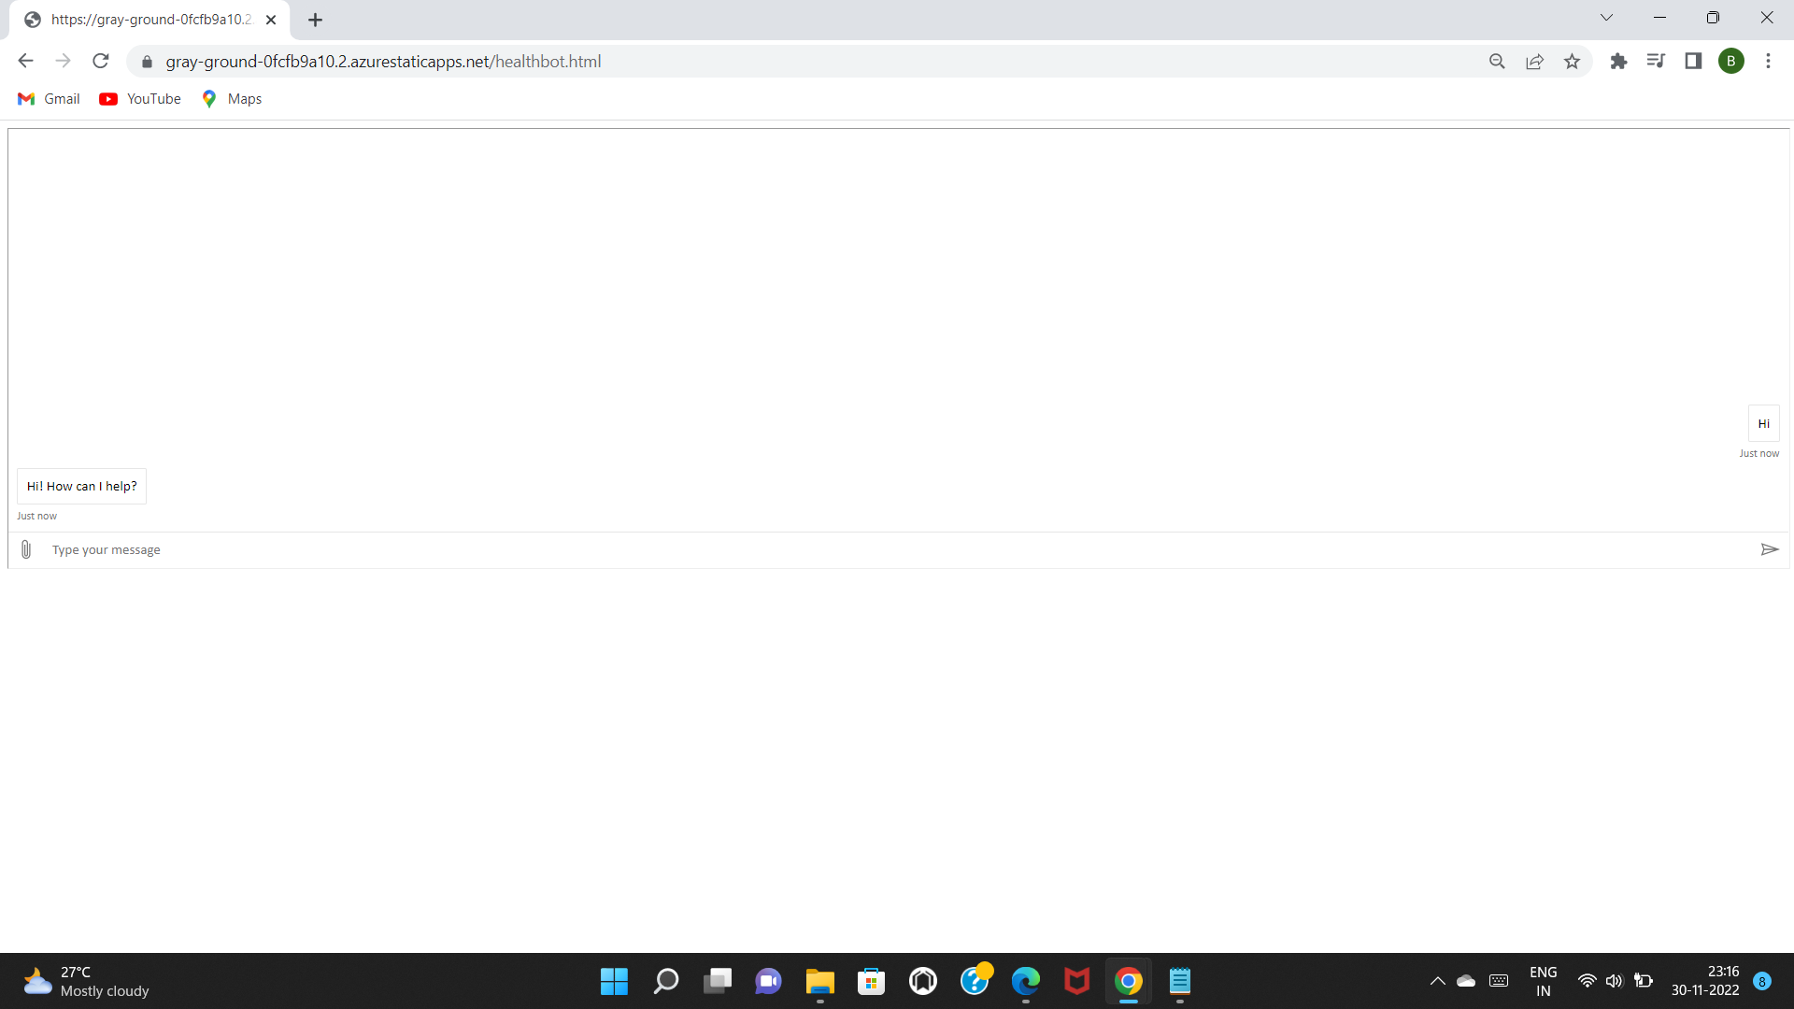
Task: Click the browser forward arrow
Action: (x=63, y=61)
